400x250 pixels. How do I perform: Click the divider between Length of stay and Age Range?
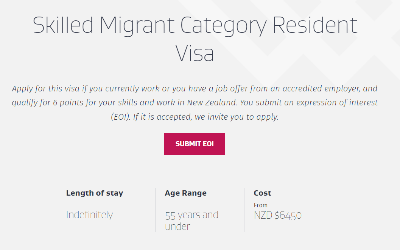point(155,210)
